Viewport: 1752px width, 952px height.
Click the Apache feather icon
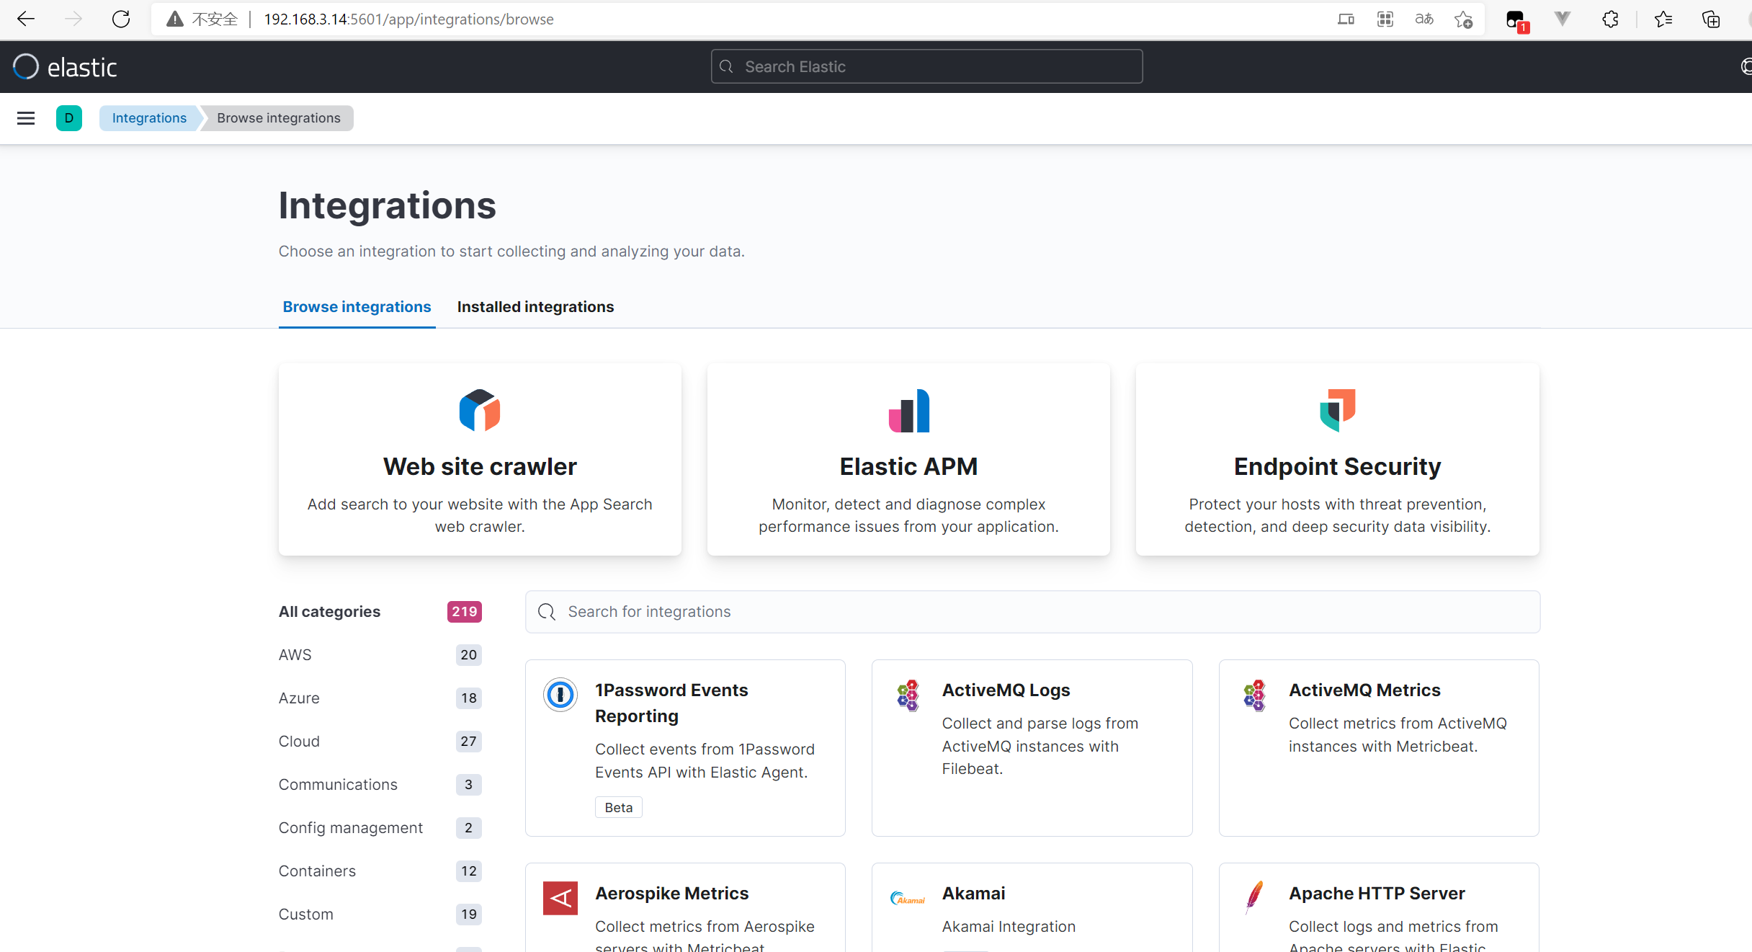click(x=1254, y=898)
